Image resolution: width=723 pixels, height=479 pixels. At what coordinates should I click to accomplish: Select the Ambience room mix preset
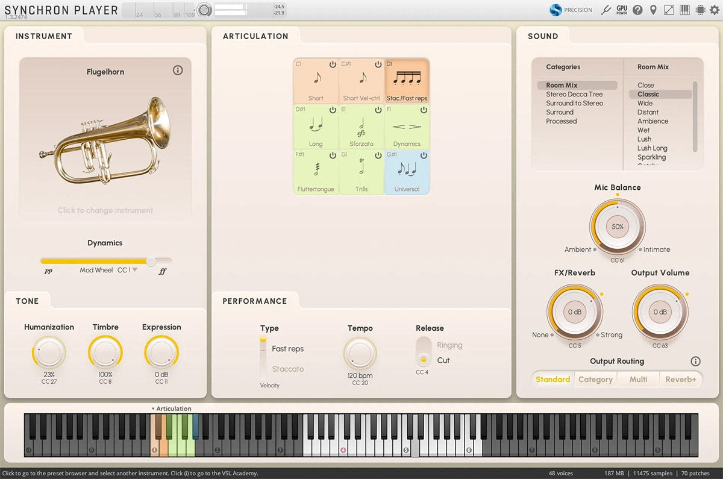(653, 121)
